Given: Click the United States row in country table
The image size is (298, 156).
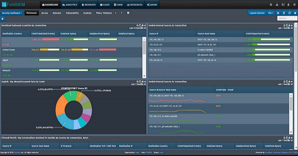Looking at the screenshot, I should pyautogui.click(x=72, y=52).
